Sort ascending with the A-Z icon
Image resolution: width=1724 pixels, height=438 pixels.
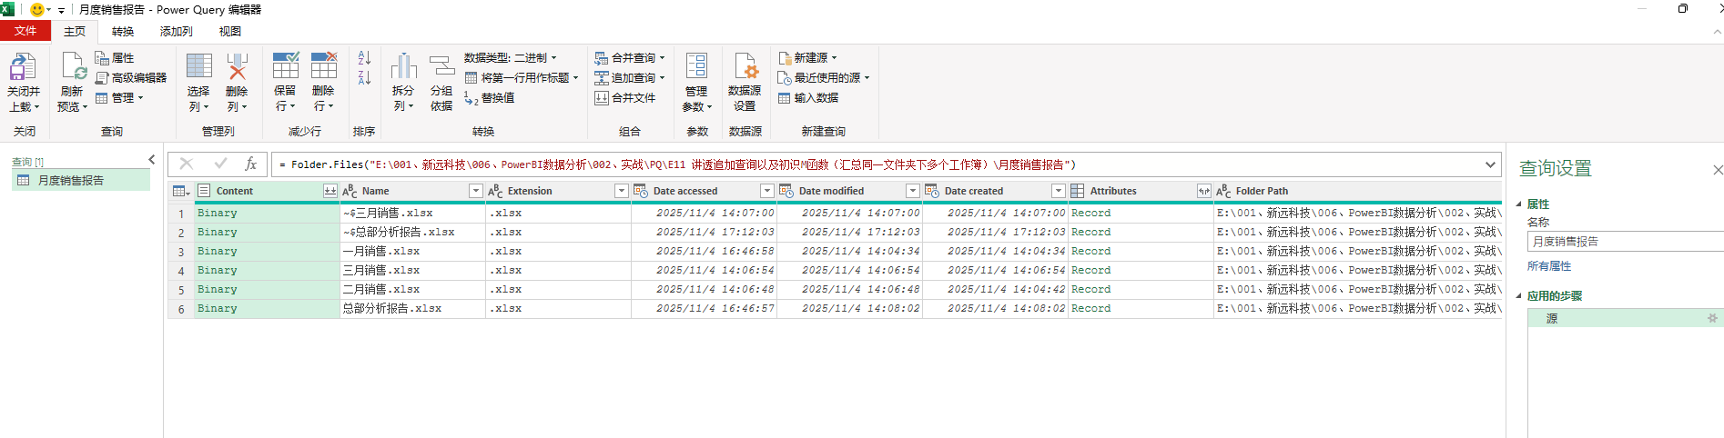[364, 57]
